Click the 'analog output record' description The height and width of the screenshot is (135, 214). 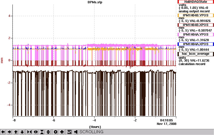coord(194,11)
